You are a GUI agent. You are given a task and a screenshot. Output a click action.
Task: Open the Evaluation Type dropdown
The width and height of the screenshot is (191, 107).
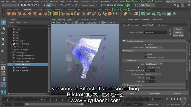pyautogui.click(x=154, y=47)
